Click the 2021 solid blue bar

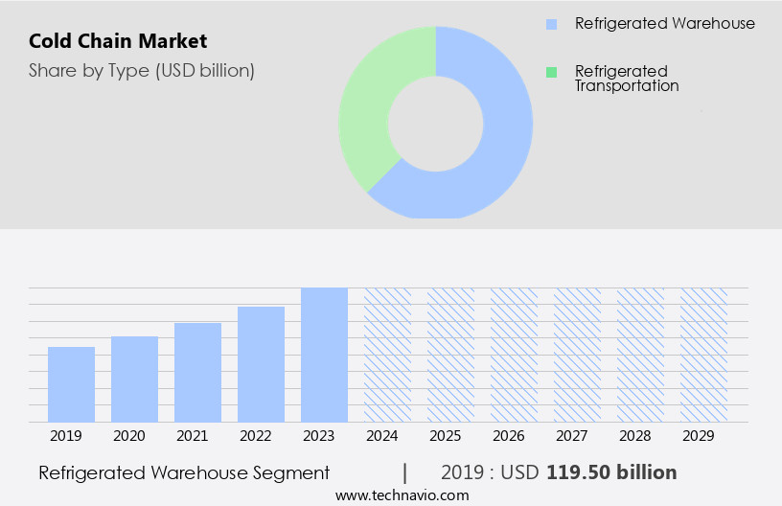coord(197,372)
